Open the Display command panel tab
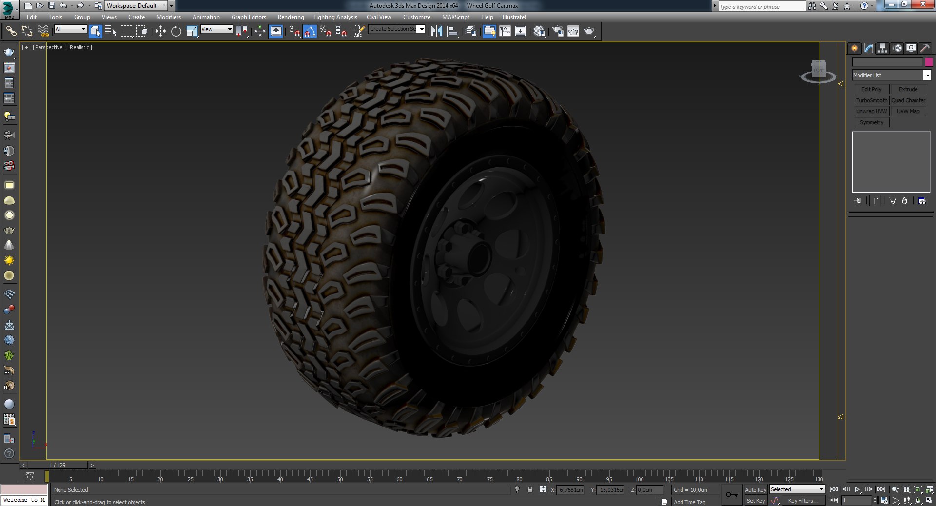936x506 pixels. (911, 48)
